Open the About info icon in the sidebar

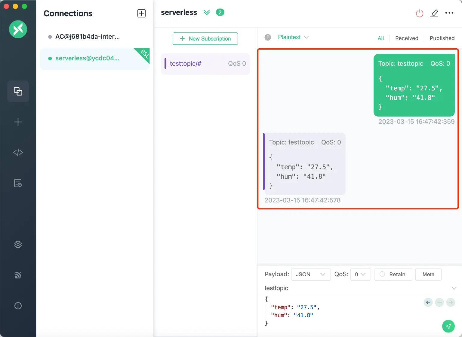click(x=18, y=306)
